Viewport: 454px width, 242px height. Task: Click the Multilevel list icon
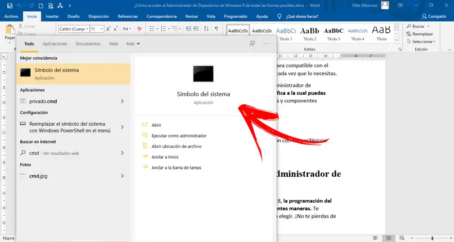(175, 29)
